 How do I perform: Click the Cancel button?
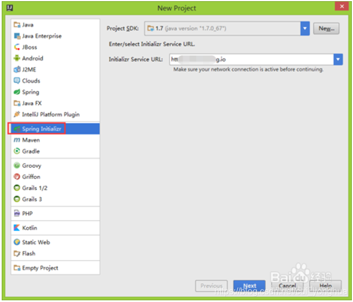click(x=287, y=286)
